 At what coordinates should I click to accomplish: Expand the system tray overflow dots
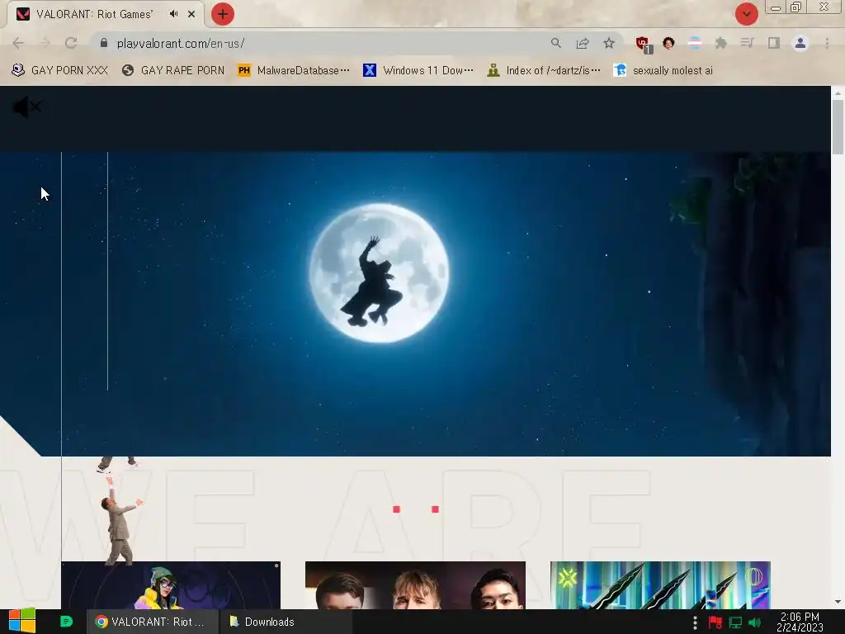tap(695, 623)
